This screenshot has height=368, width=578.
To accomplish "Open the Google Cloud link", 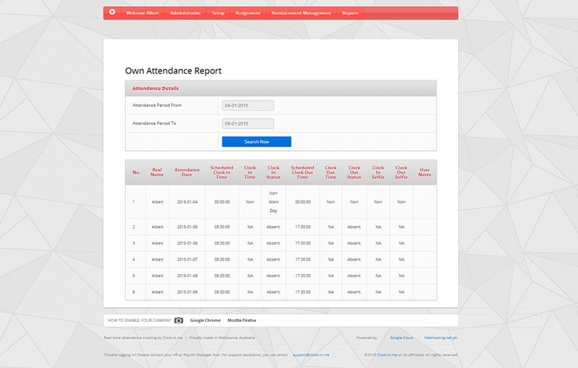I will coord(402,338).
